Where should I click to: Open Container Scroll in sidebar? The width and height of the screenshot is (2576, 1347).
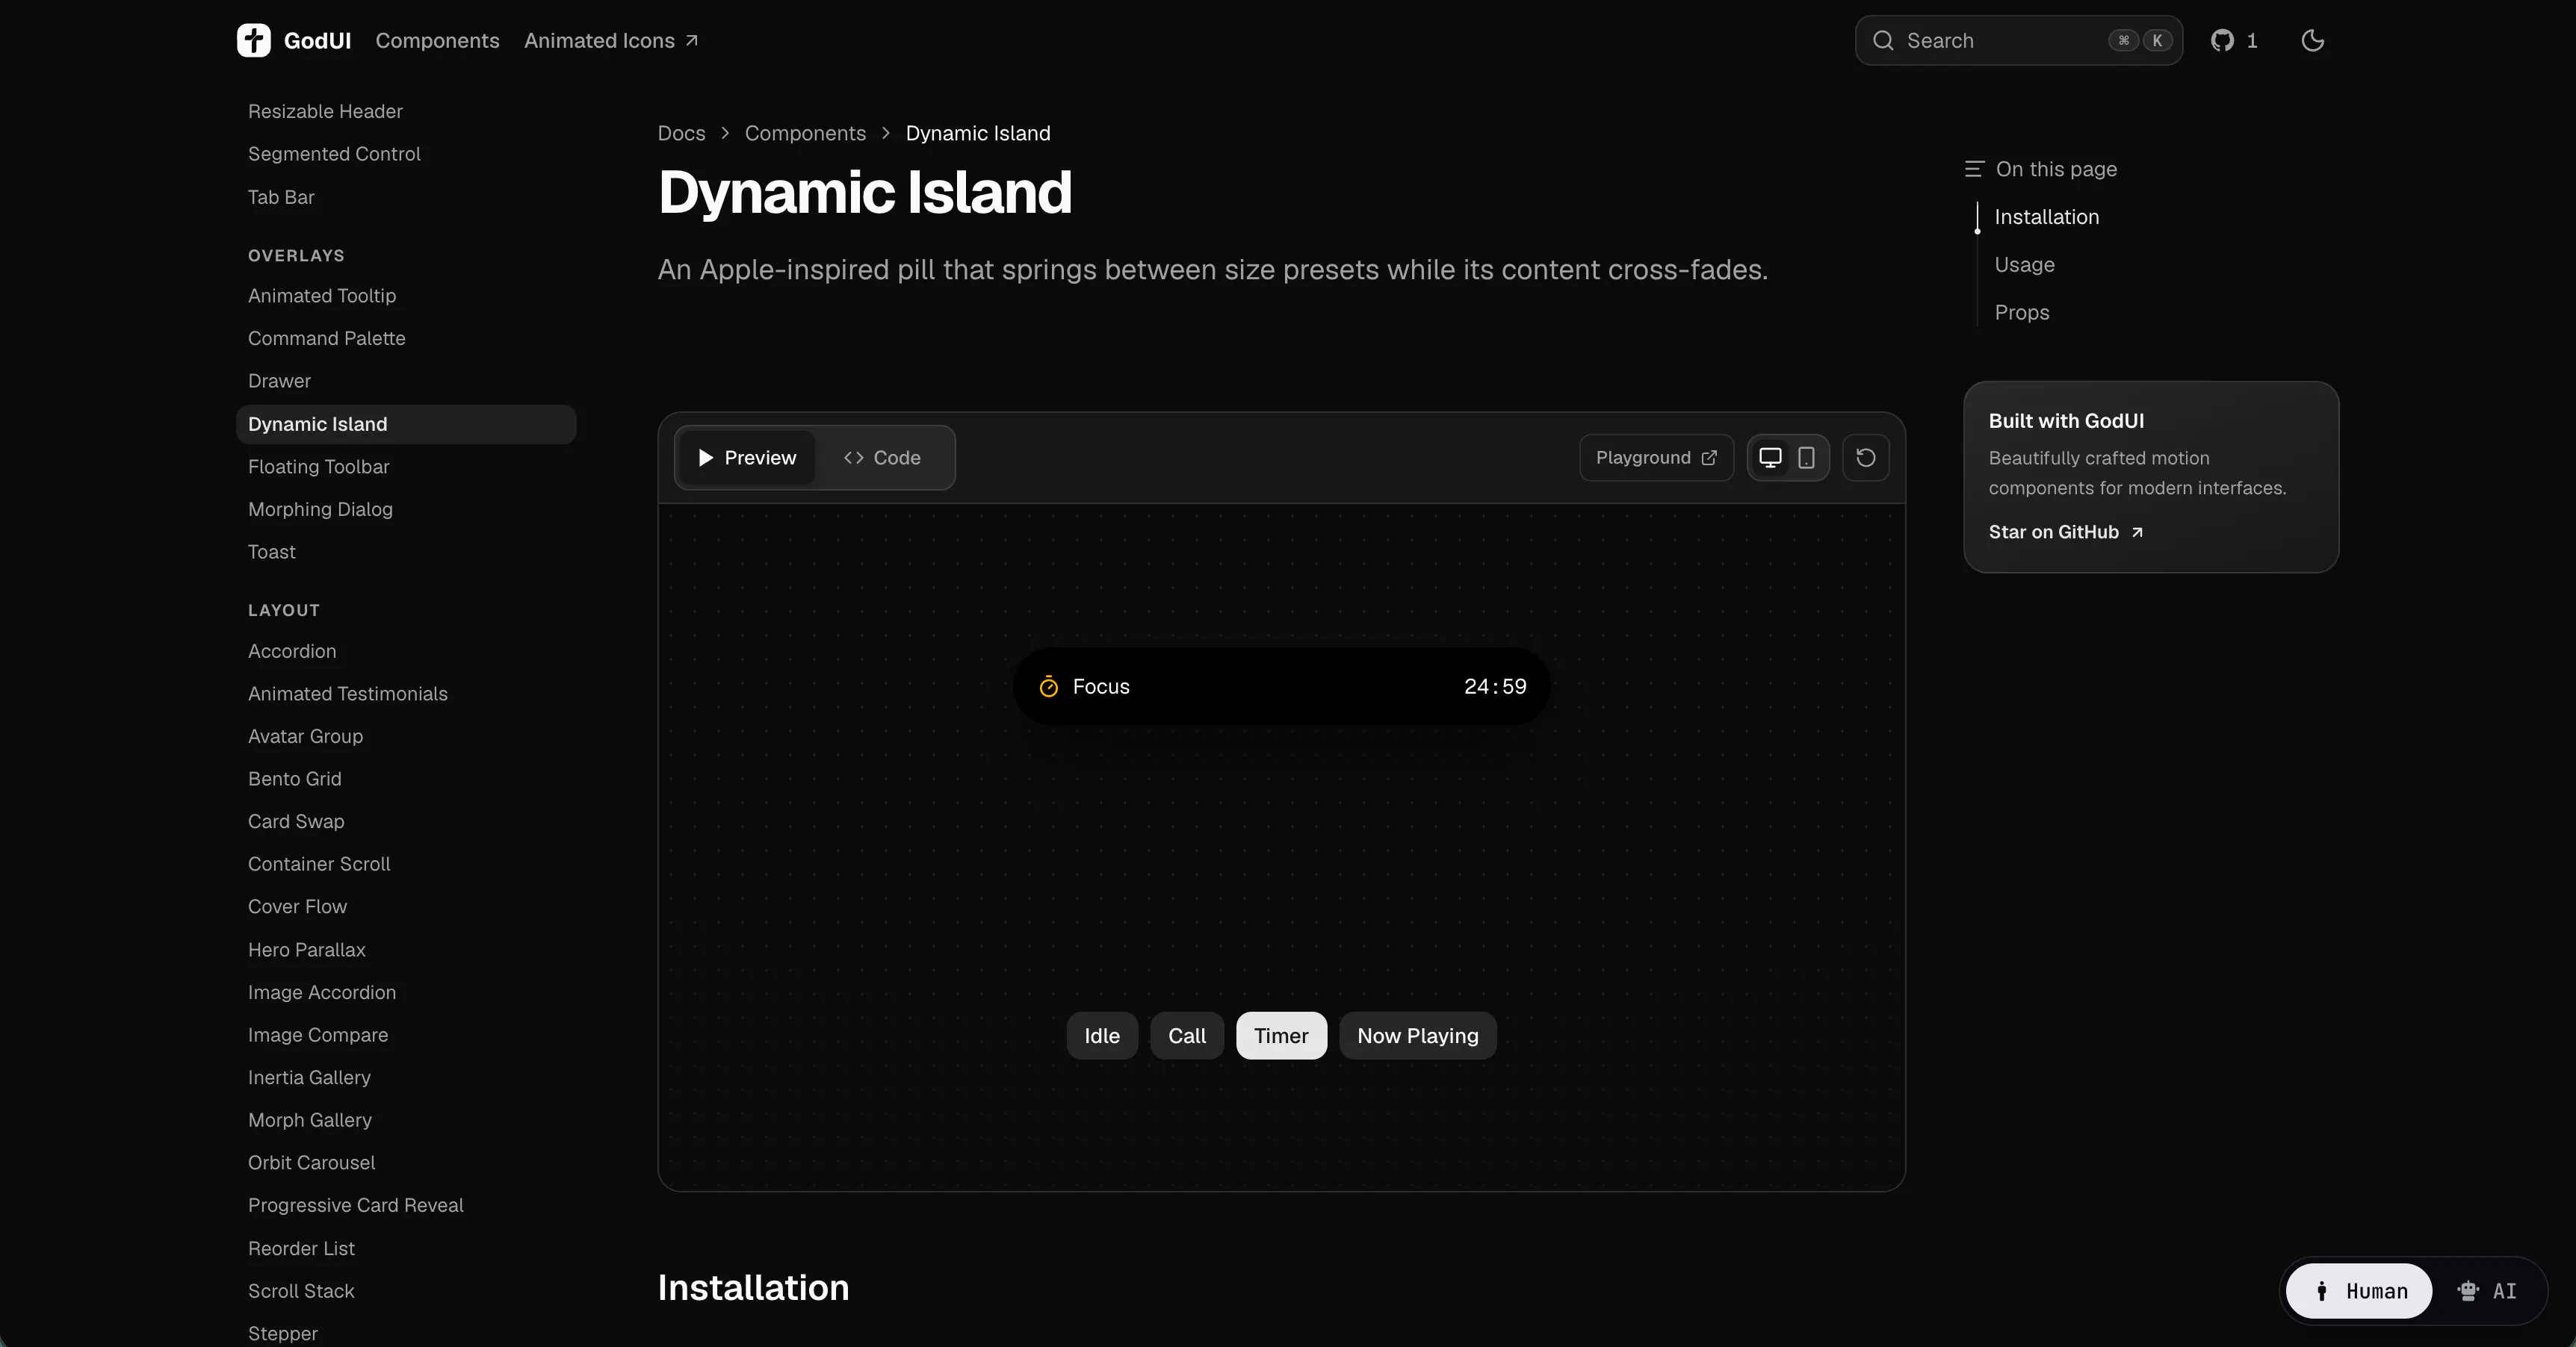point(319,865)
